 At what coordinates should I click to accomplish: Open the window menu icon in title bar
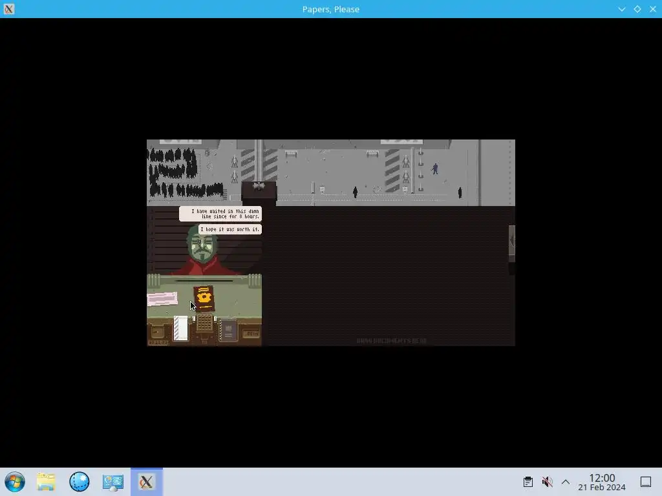(9, 9)
